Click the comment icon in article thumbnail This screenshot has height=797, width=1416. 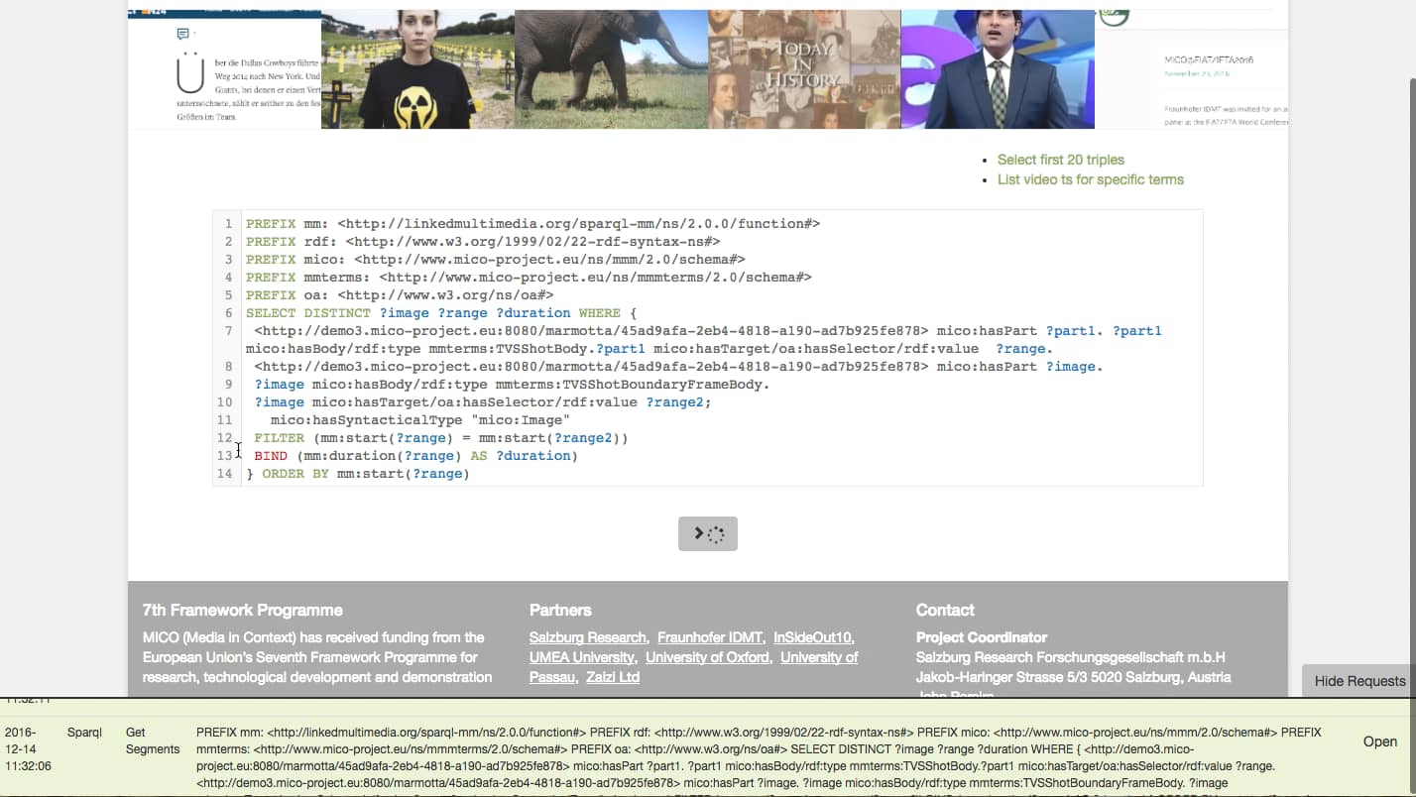pyautogui.click(x=182, y=35)
